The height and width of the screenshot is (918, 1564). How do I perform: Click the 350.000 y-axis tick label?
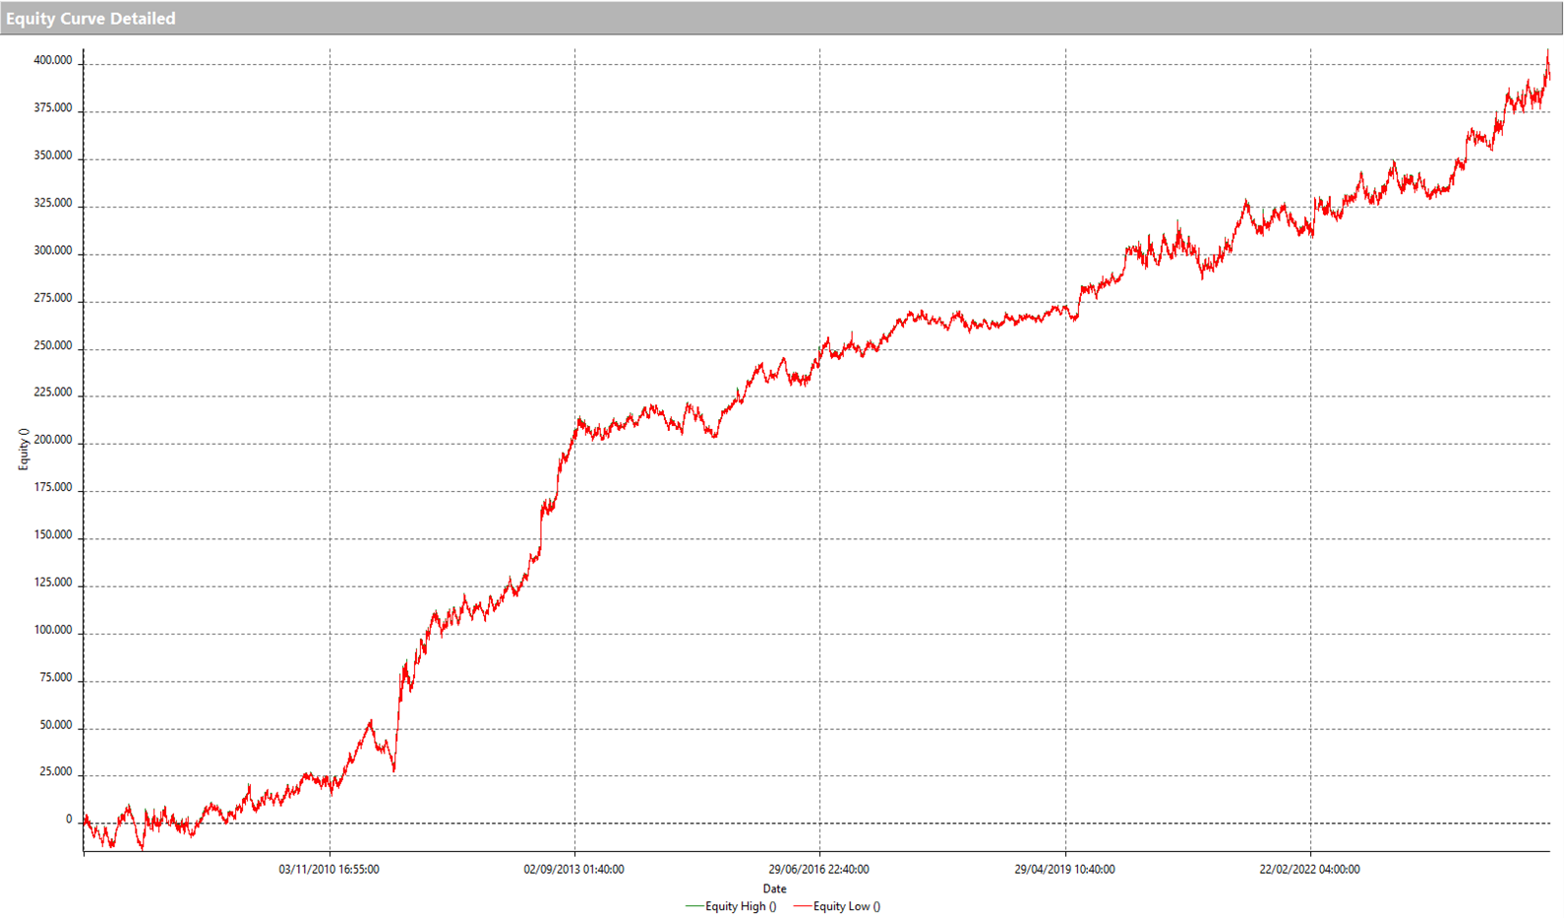[52, 155]
